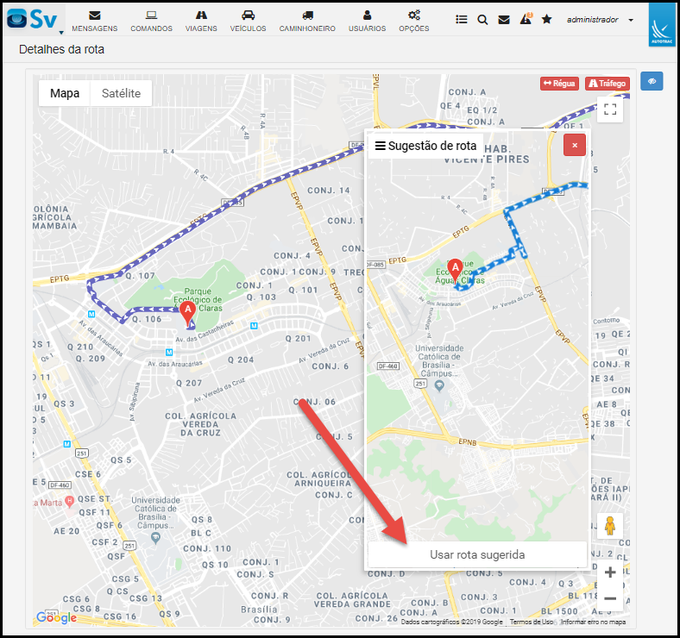Click Usar rota sugerida button
This screenshot has height=638, width=680.
pos(477,554)
